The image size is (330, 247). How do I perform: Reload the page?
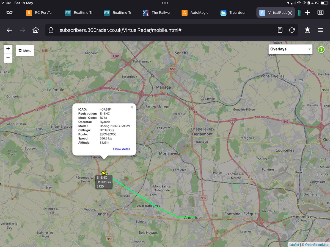(x=292, y=30)
